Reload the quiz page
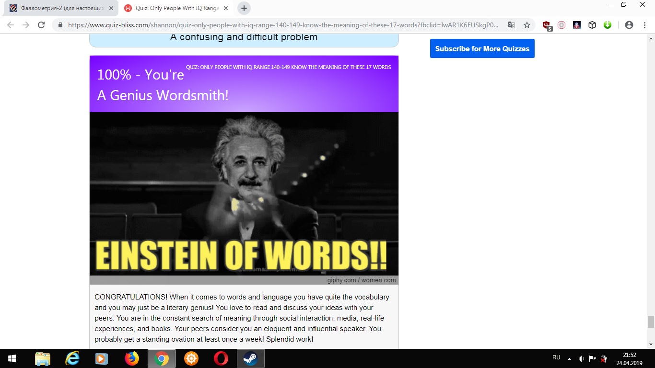This screenshot has height=368, width=655. pyautogui.click(x=41, y=25)
